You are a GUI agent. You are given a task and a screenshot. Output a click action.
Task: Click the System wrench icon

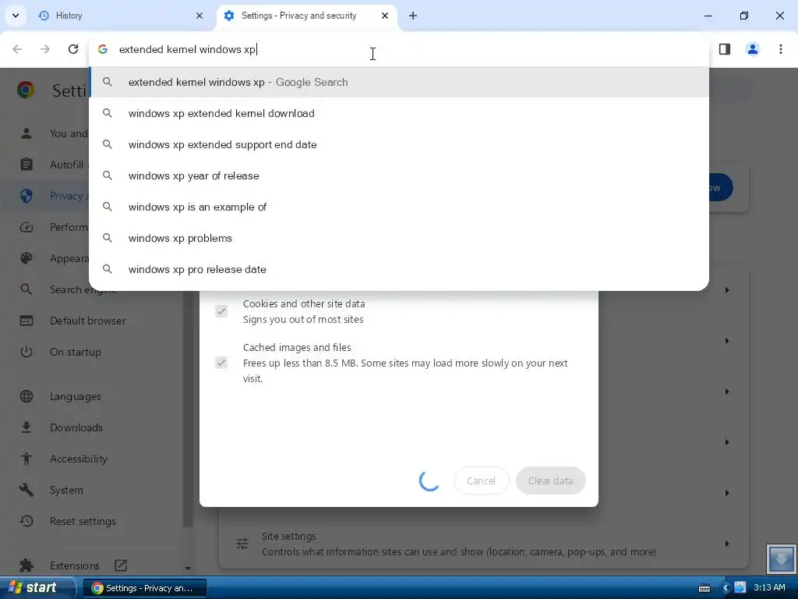(26, 490)
